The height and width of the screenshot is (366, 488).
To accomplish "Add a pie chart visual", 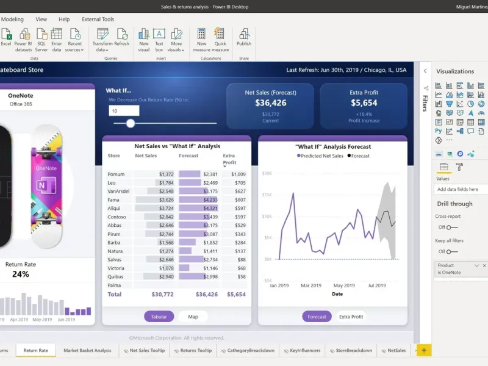I will [x=470, y=104].
